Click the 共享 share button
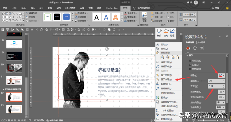 216,8
